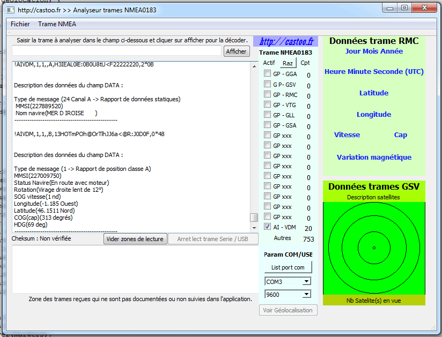Open the COM3 port dropdown
The width and height of the screenshot is (442, 337).
(306, 281)
